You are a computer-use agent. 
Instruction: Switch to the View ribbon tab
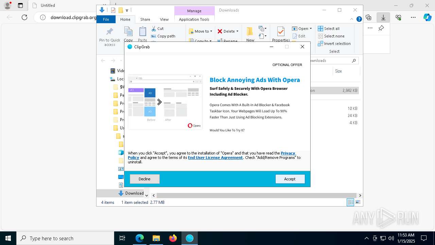[x=164, y=19]
